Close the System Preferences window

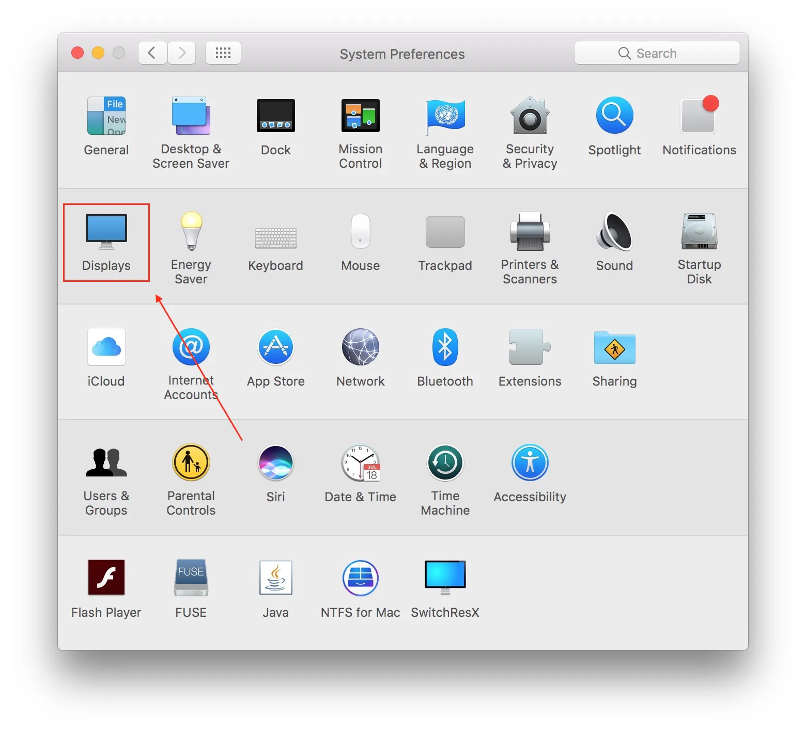[x=78, y=53]
